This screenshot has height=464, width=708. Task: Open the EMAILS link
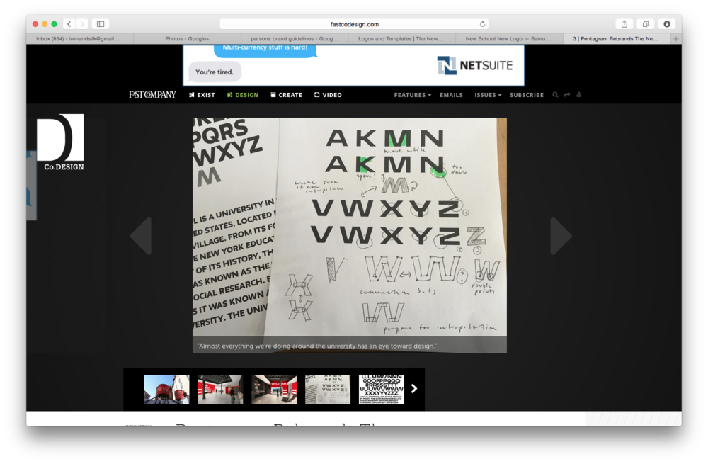(451, 95)
